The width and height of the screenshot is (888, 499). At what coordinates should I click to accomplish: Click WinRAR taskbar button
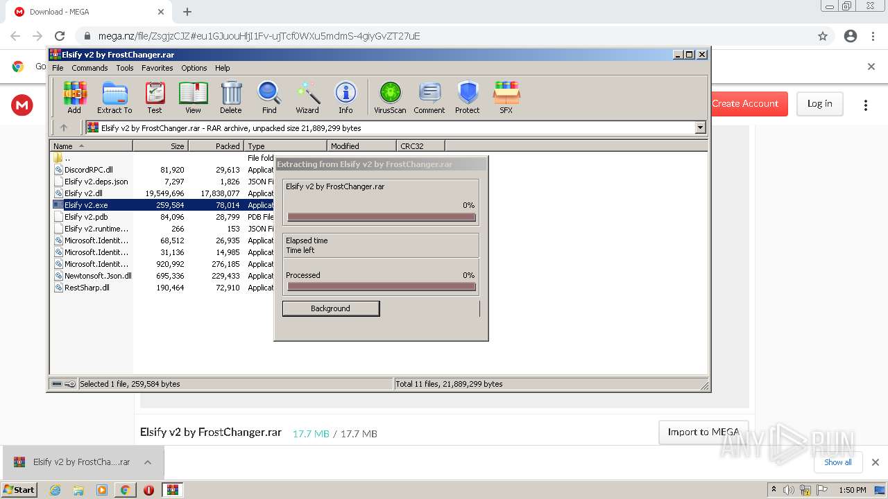(172, 490)
